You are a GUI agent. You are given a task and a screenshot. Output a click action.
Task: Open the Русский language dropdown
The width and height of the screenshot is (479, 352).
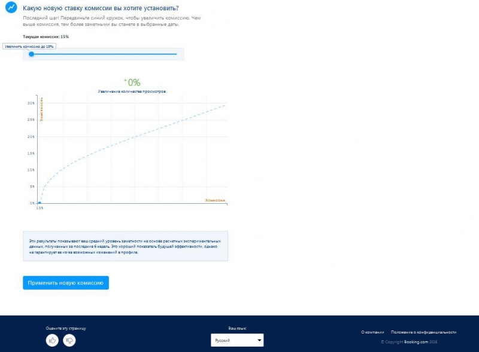tap(237, 340)
